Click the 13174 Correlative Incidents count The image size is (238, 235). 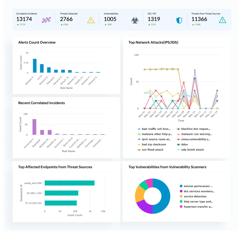tap(24, 19)
